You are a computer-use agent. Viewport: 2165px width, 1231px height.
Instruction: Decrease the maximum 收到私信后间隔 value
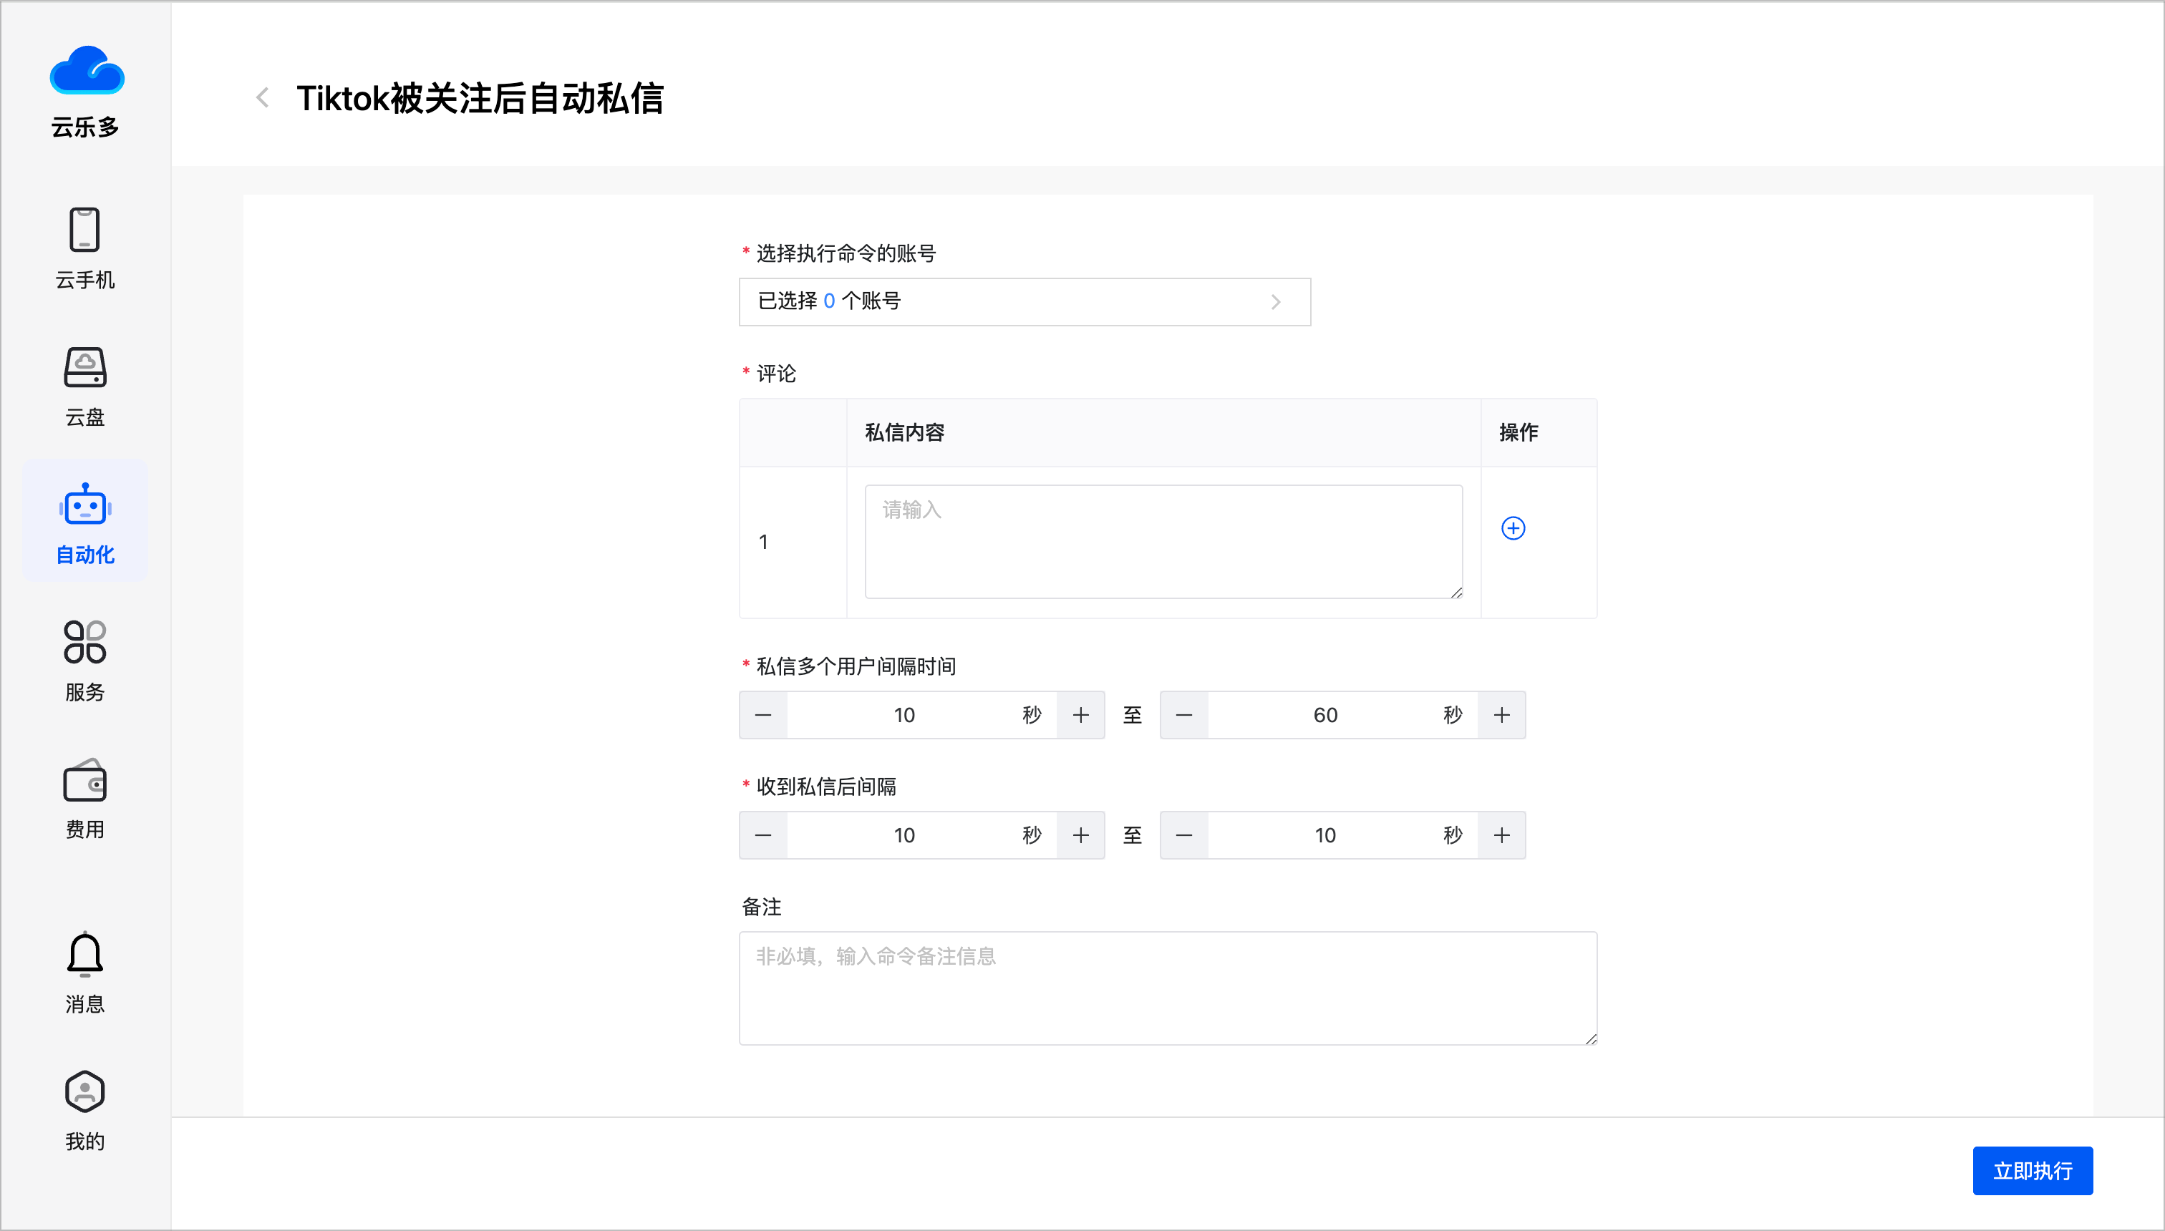click(1184, 835)
